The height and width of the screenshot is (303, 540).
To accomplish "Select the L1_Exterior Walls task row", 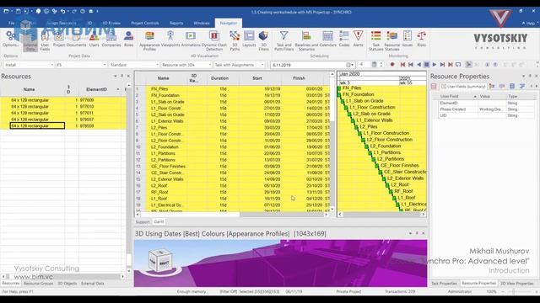I will click(x=232, y=121).
